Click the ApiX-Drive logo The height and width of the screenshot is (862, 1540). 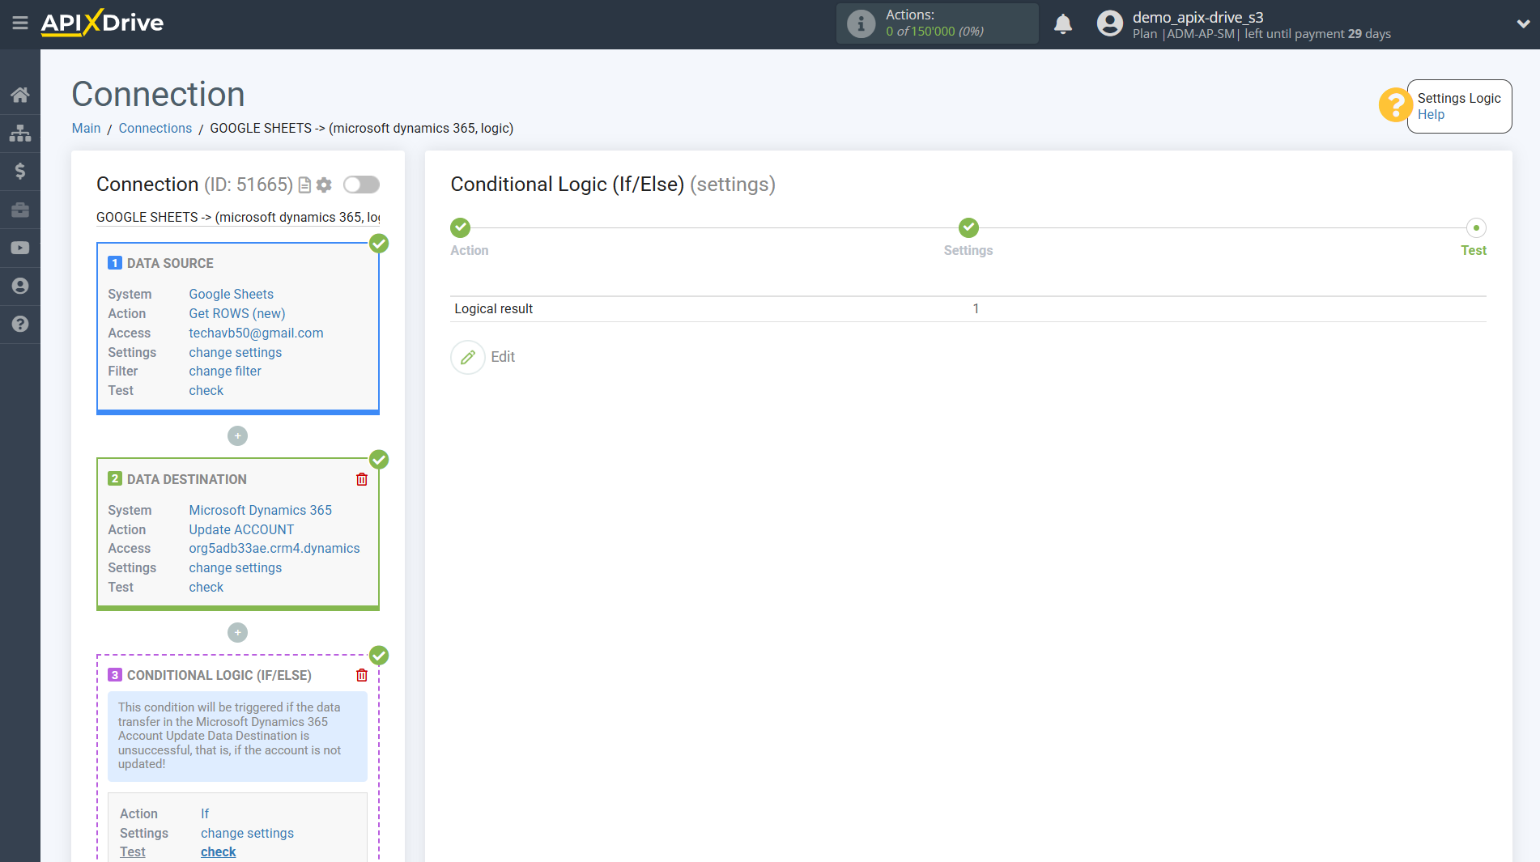[x=102, y=23]
